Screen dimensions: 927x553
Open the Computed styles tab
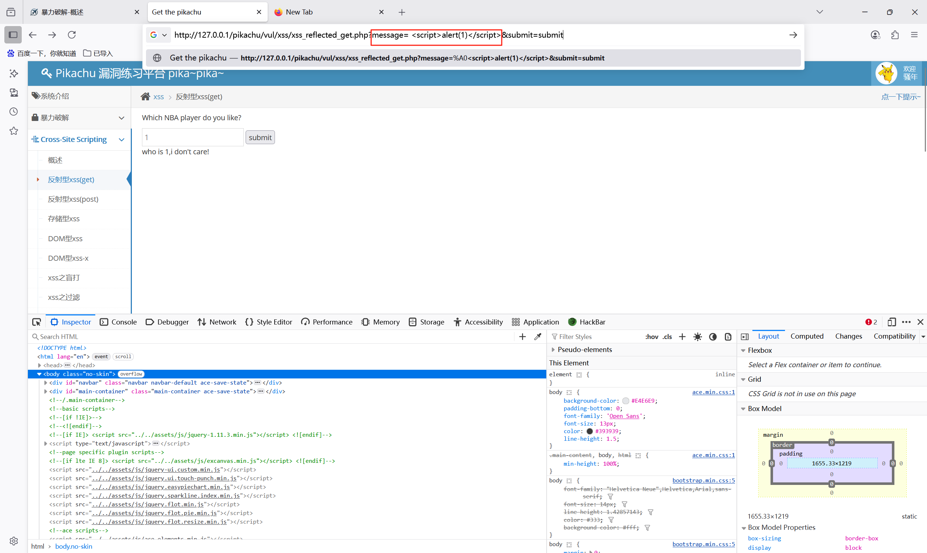click(807, 336)
